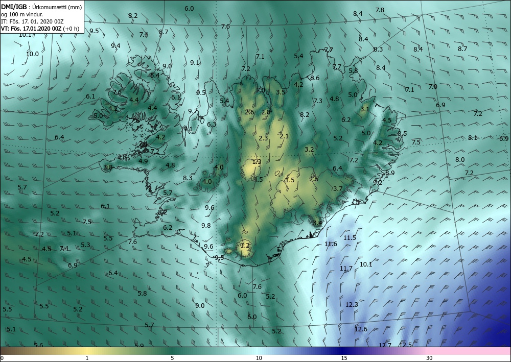
Task: Click the 3.8 value label
Action: [x=108, y=167]
